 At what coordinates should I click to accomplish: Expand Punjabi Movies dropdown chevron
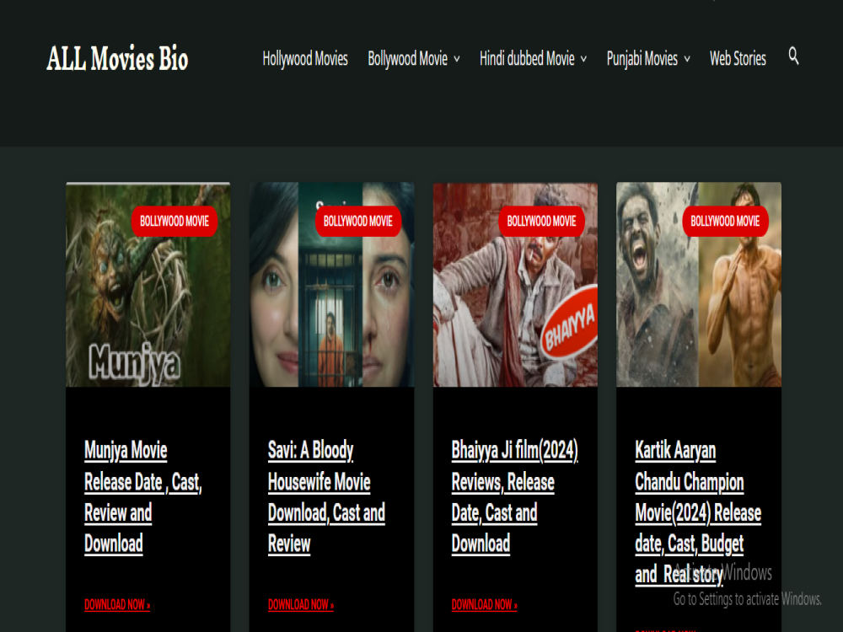[x=686, y=59]
